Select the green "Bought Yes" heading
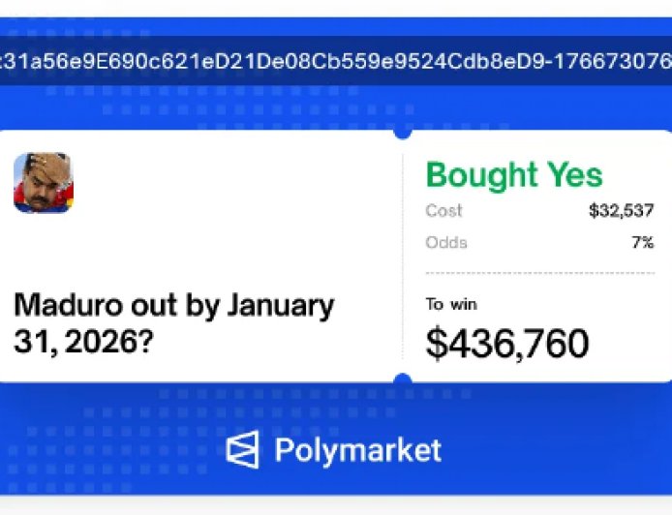 (x=513, y=175)
